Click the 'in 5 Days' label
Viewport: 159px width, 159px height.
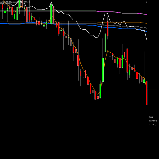[x=153, y=125]
